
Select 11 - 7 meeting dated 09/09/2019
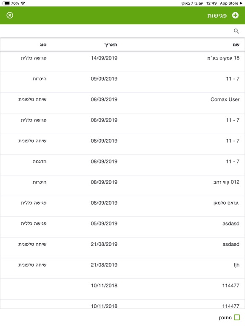122,82
